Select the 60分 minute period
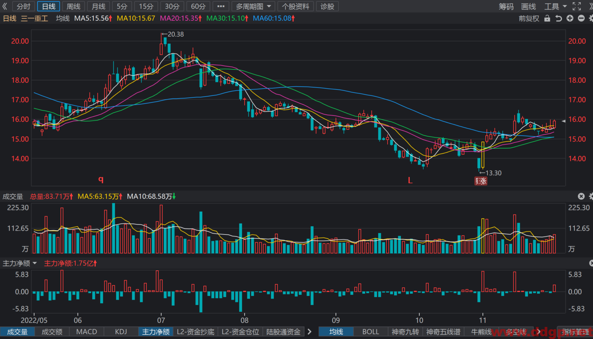Screen dimensions: 593x339 point(198,6)
